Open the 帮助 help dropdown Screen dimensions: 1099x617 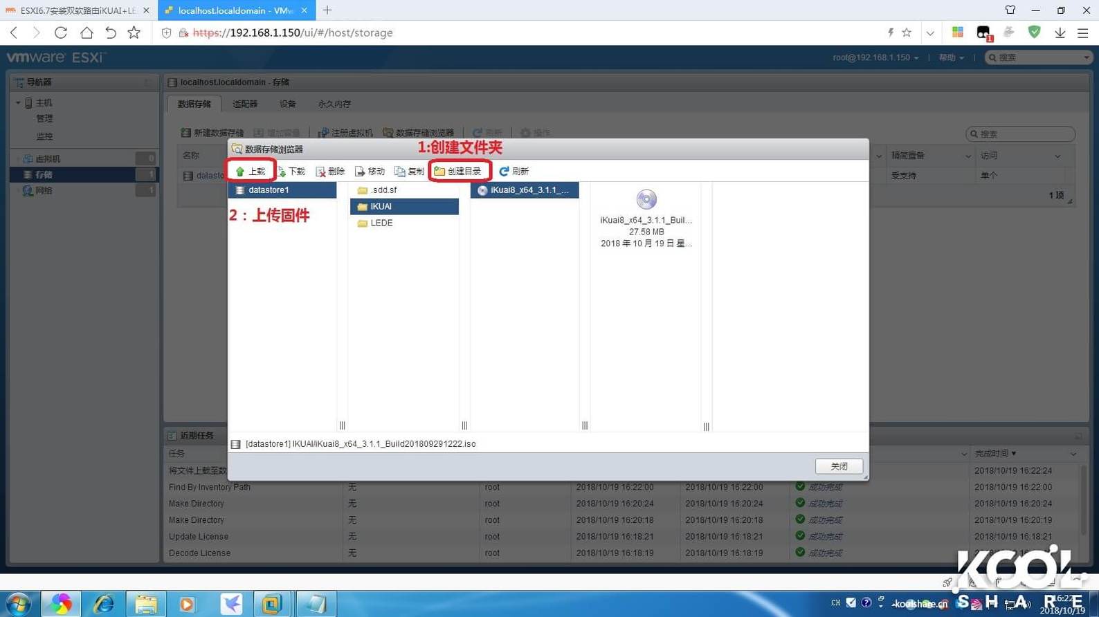pyautogui.click(x=951, y=57)
